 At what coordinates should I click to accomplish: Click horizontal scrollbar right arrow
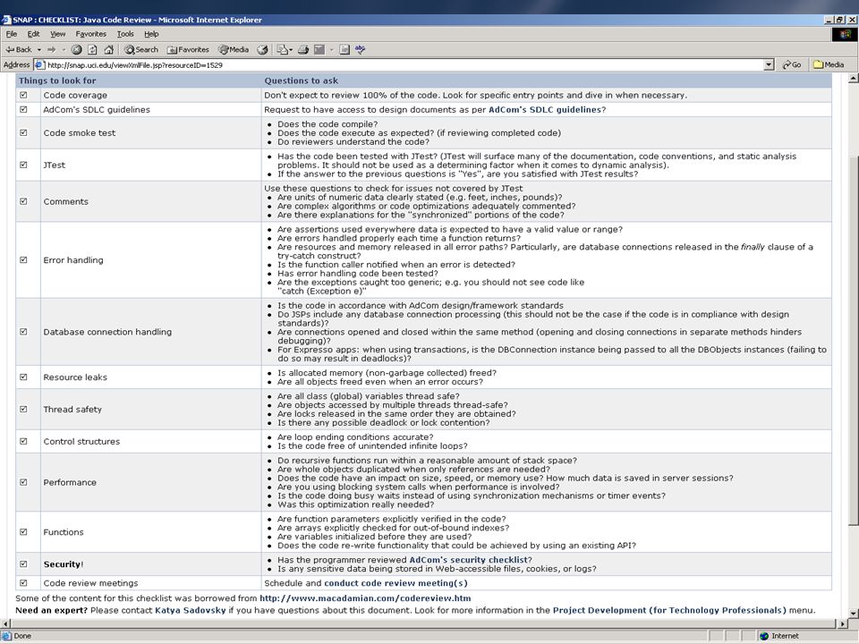tap(843, 623)
